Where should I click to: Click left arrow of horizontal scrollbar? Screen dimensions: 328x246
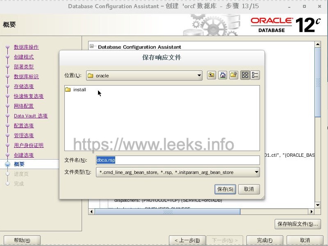(x=91, y=212)
